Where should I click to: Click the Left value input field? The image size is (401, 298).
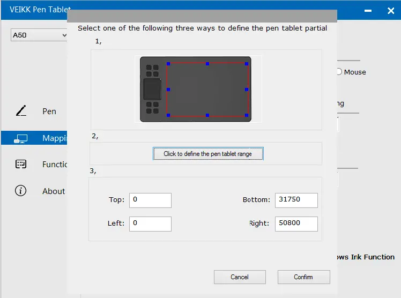[x=150, y=224]
